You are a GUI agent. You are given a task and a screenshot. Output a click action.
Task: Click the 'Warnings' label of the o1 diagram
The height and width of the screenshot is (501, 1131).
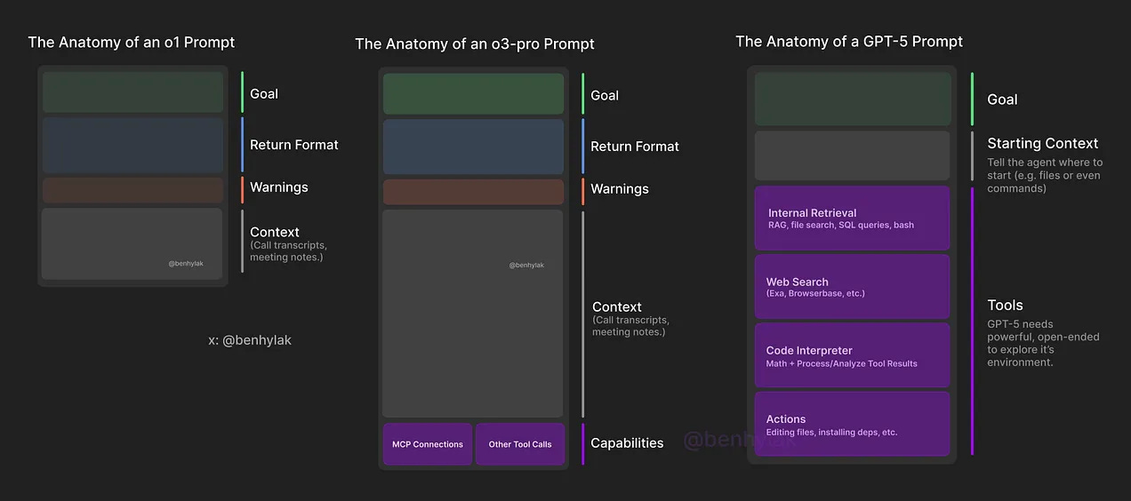coord(279,187)
